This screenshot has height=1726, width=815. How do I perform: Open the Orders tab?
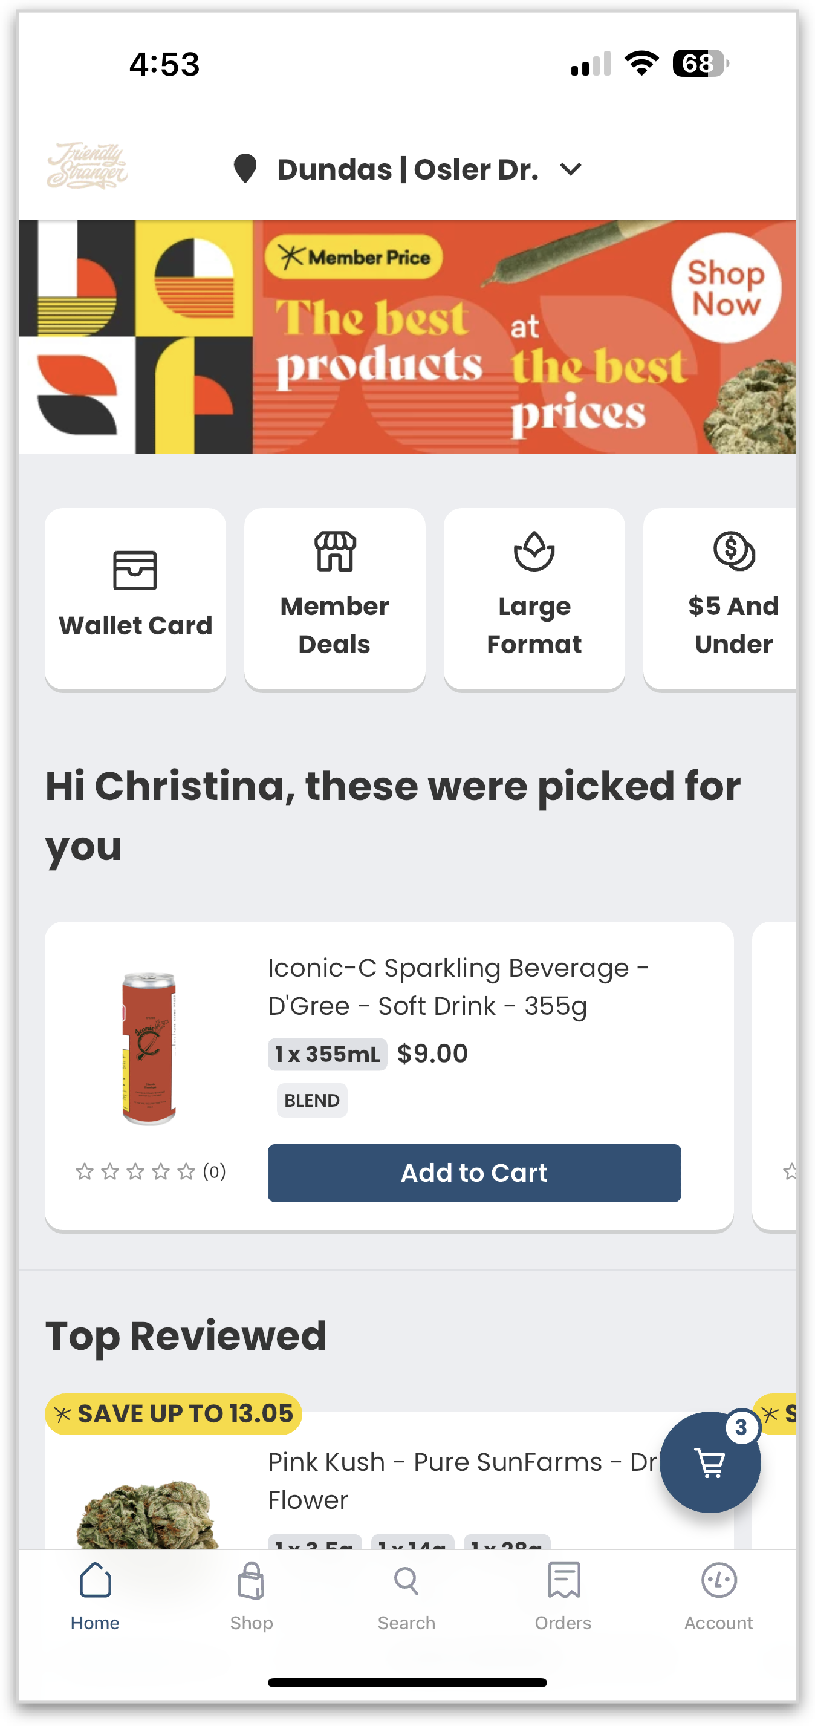(x=563, y=1595)
